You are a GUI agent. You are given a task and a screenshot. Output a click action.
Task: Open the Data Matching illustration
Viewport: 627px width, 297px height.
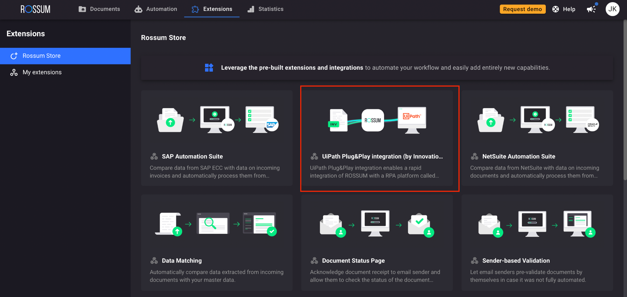pos(216,224)
